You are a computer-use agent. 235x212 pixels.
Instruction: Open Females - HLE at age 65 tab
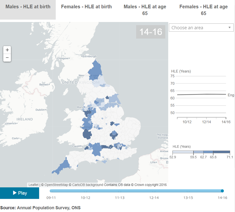[x=203, y=10]
